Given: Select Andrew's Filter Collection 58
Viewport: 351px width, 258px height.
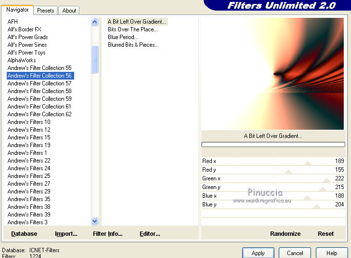Looking at the screenshot, I should coord(39,91).
